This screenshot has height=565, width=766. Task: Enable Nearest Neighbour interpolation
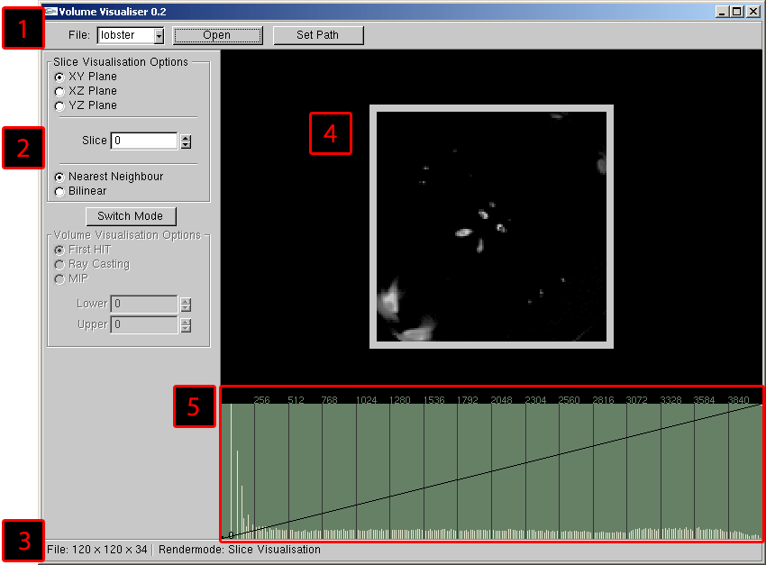[x=59, y=177]
